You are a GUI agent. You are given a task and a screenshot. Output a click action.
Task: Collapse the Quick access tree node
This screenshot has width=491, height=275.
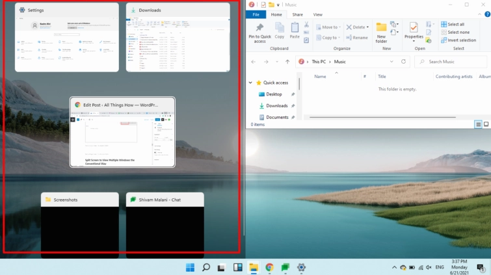coord(250,83)
